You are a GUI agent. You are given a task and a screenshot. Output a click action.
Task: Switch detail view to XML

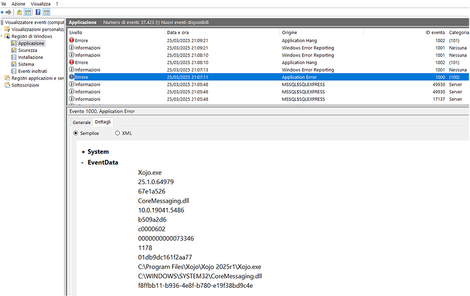pyautogui.click(x=117, y=133)
